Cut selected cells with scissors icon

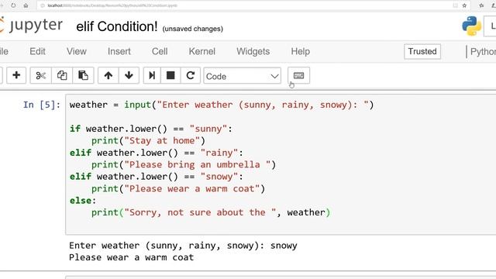[41, 76]
